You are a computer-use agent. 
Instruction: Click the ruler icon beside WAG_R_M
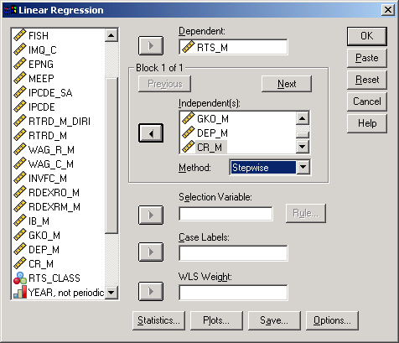point(20,149)
